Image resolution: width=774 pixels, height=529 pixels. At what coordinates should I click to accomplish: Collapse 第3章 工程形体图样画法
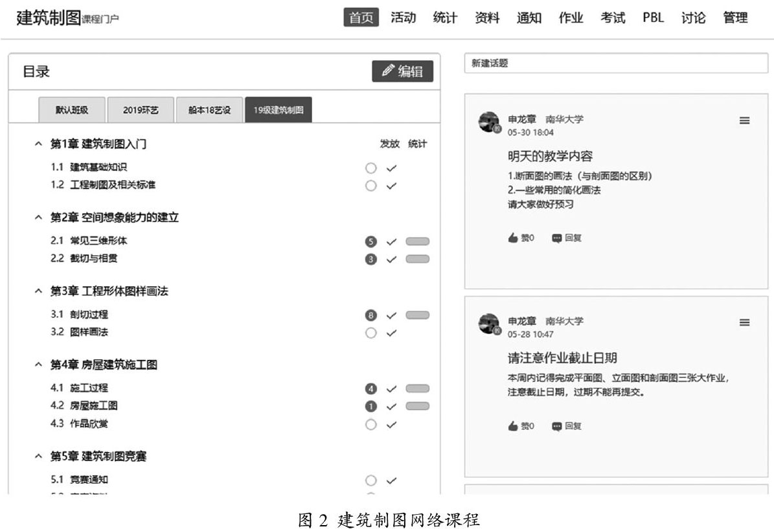pyautogui.click(x=38, y=291)
